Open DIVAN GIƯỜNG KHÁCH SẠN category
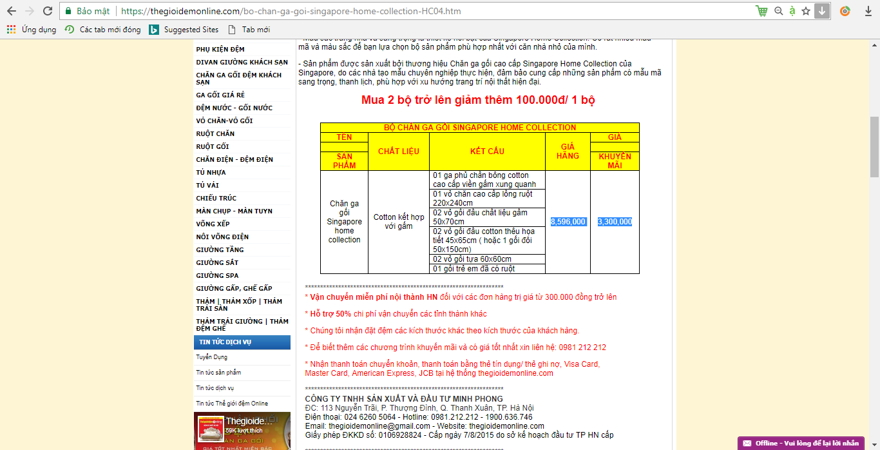Screen dimensions: 880x450 tap(242, 63)
